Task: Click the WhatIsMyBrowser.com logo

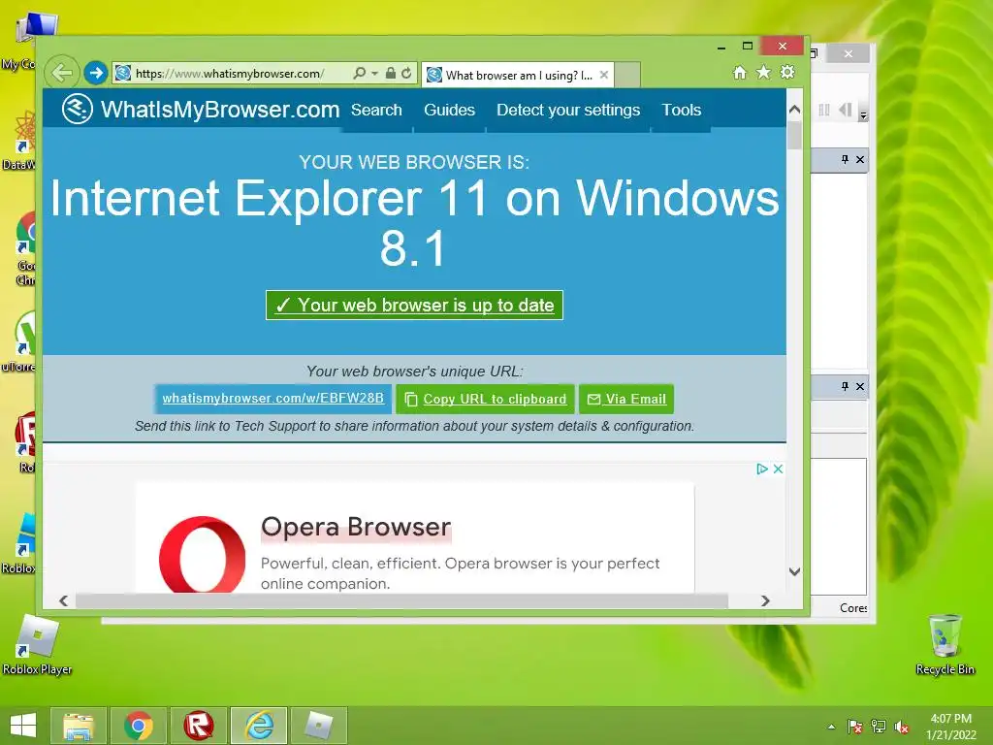Action: click(x=201, y=109)
